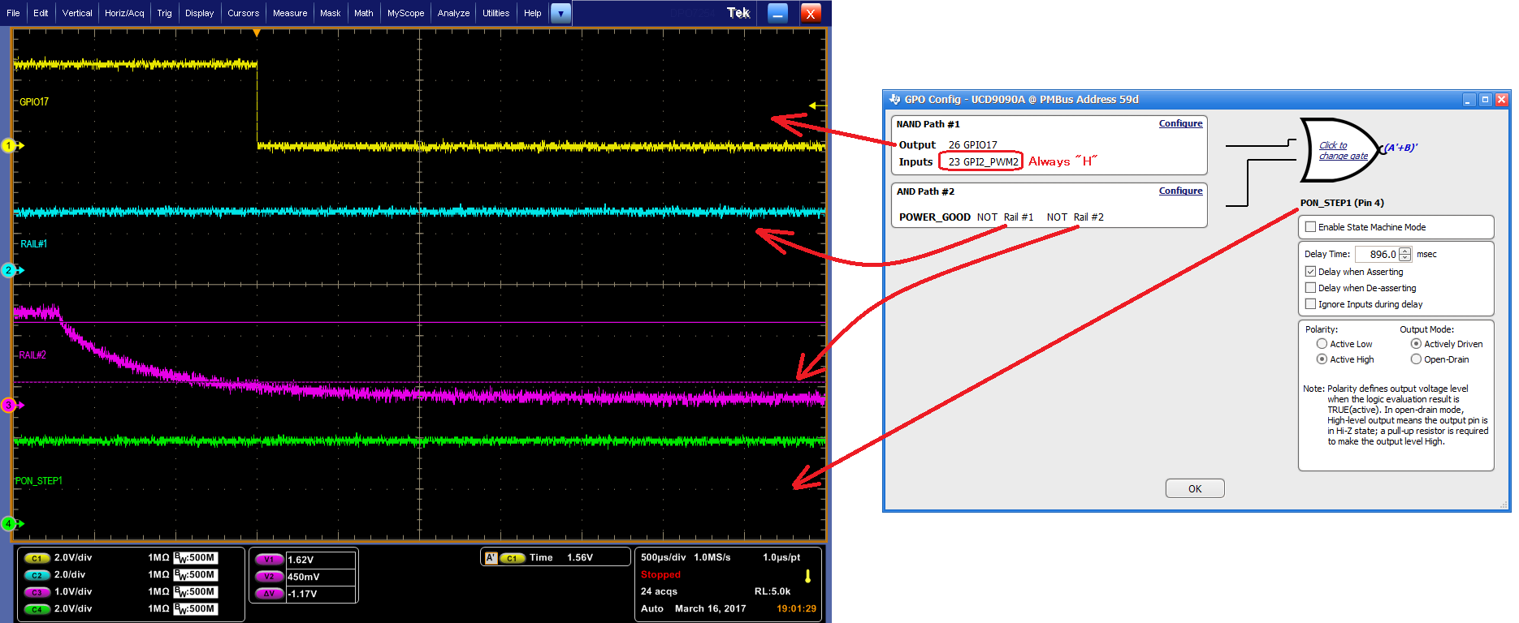Screen dimensions: 1519x623
Task: Click the RAIL#1 waveform label
Action: 34,244
